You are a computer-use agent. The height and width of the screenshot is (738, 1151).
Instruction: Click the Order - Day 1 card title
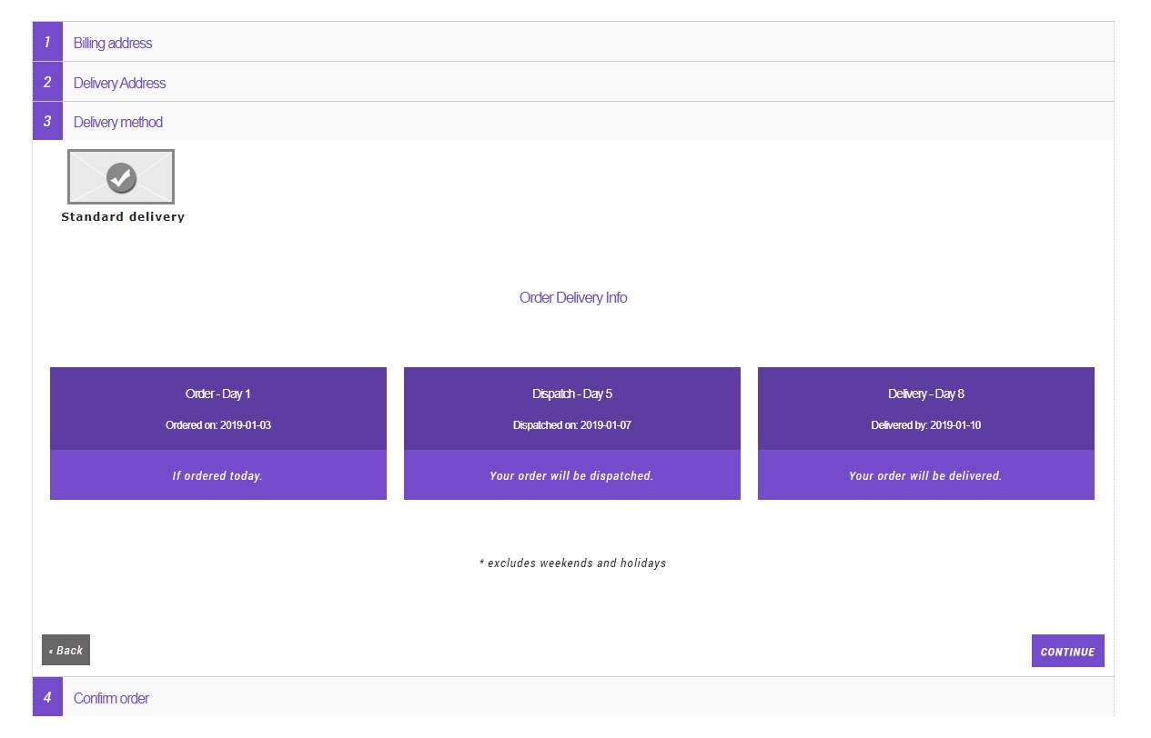click(x=218, y=394)
